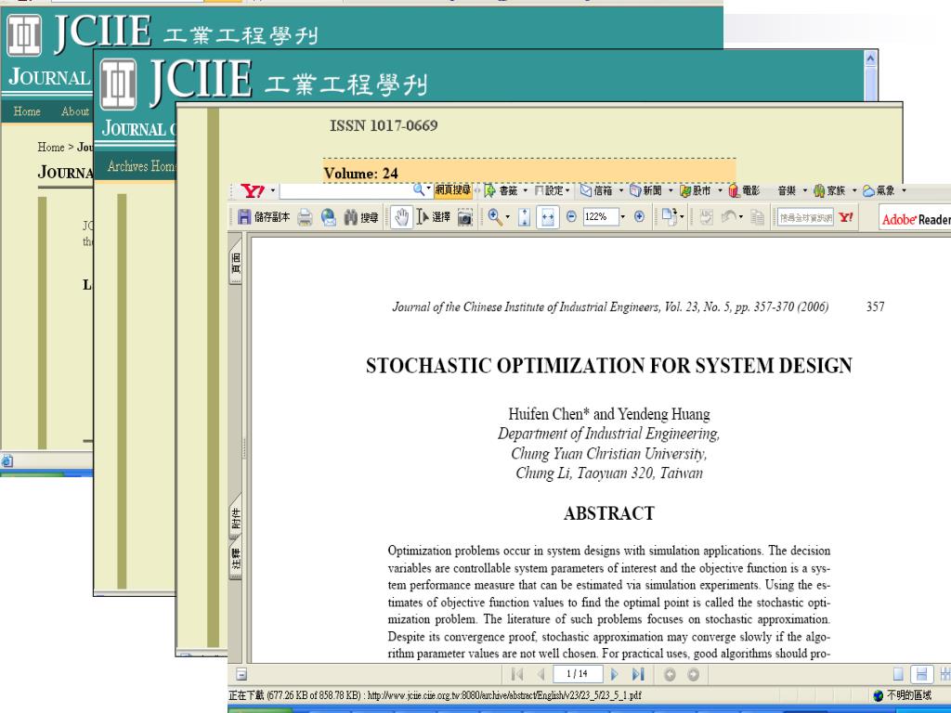Click the email globe icon in Adobe toolbar
Screen dimensions: 951x713
329,217
